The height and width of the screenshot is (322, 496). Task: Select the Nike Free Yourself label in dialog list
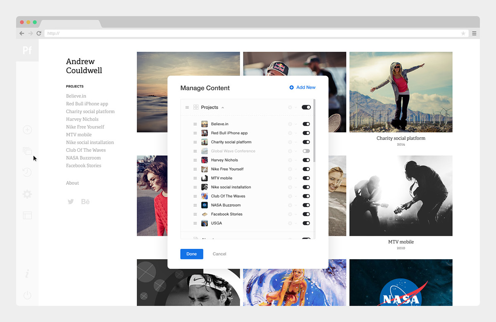tap(227, 169)
